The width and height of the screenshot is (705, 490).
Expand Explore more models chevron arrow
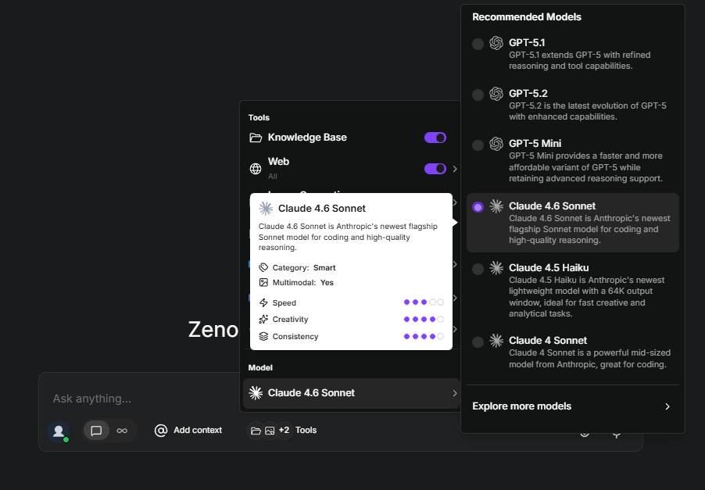667,406
